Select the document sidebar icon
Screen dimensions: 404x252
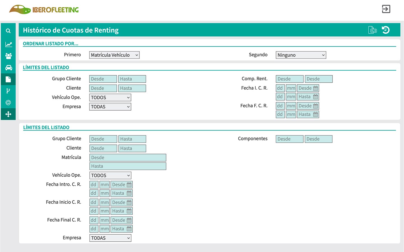[8, 79]
